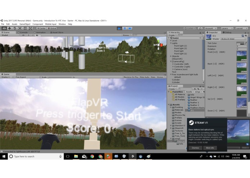This screenshot has width=250, height=178.
Task: Toggle Global/Local handle rotation
Action: click(x=52, y=28)
